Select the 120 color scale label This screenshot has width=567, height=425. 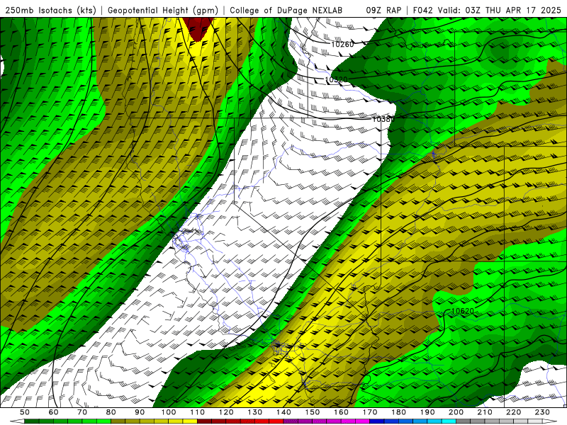[226, 412]
